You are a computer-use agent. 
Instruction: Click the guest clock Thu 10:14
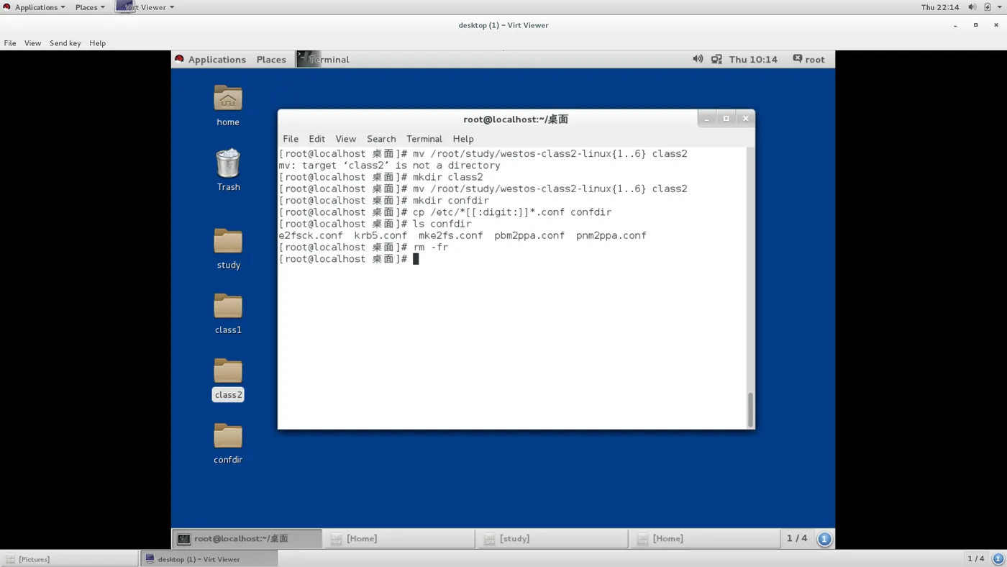(753, 59)
